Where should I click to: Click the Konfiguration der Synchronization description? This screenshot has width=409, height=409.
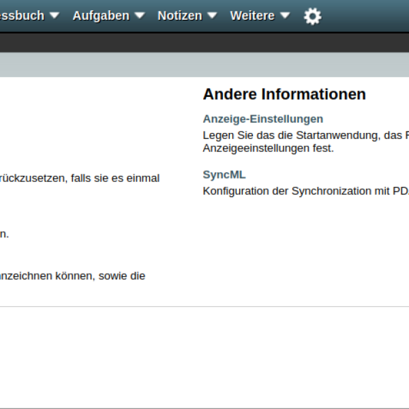tap(305, 191)
